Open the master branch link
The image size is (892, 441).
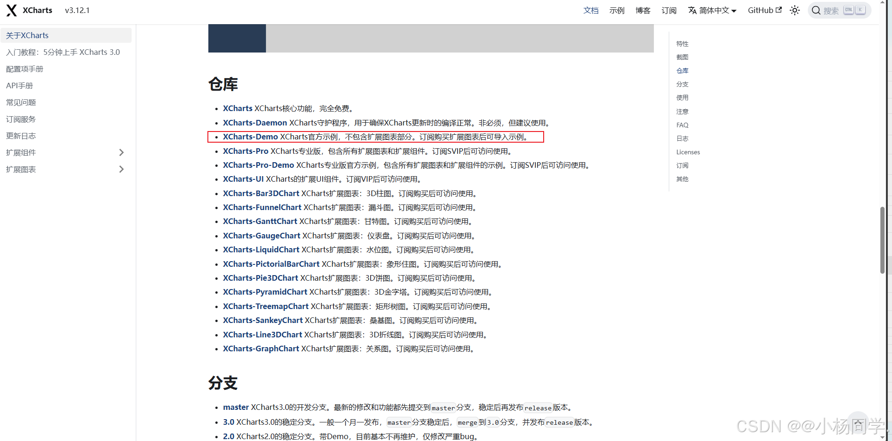(x=236, y=407)
